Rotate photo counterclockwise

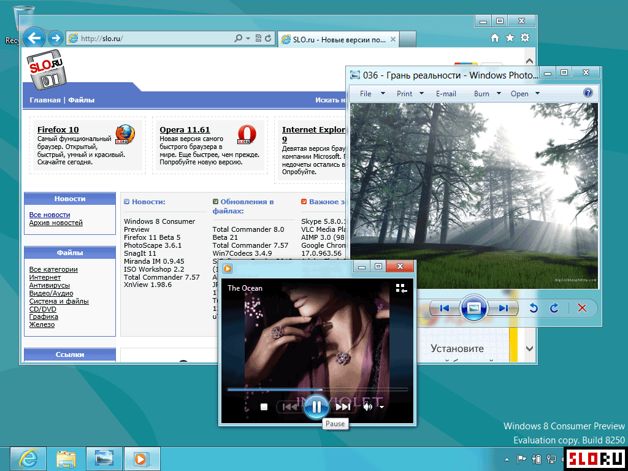pyautogui.click(x=533, y=308)
